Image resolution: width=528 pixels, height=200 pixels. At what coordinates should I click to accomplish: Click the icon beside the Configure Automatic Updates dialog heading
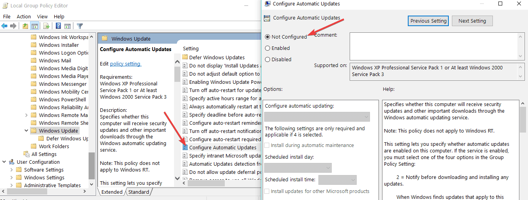[x=267, y=18]
